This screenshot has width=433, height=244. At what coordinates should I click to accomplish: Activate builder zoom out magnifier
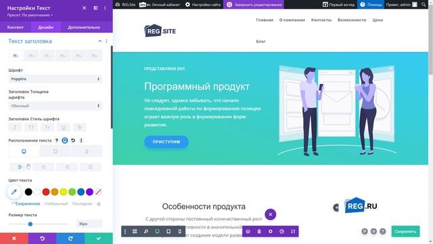point(146,231)
